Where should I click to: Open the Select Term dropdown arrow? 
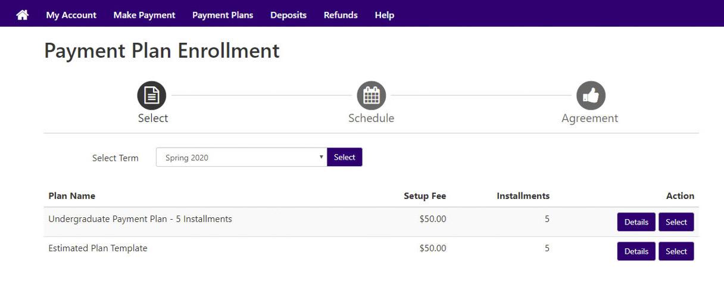(x=321, y=157)
